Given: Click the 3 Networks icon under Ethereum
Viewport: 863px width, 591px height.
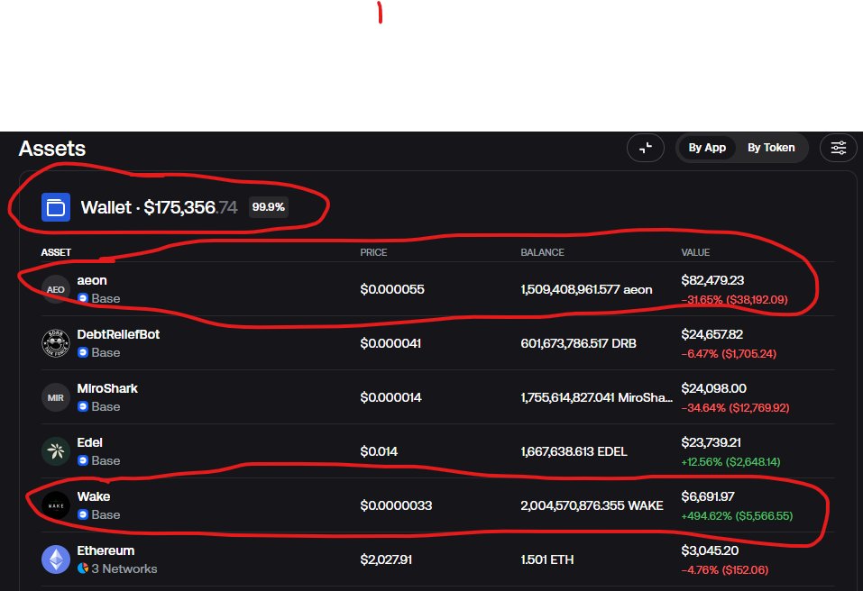Looking at the screenshot, I should 83,568.
